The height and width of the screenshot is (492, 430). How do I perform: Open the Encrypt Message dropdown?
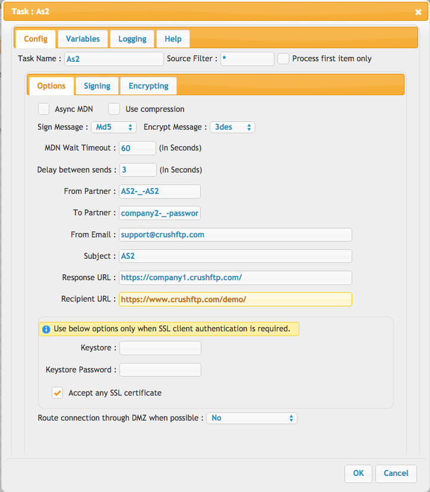click(232, 127)
